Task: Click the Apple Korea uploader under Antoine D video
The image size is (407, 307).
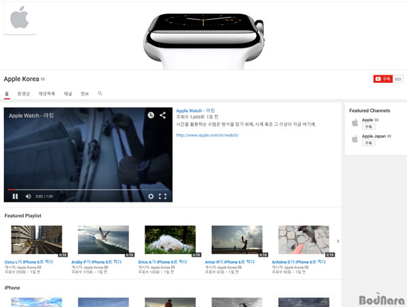Action: pyautogui.click(x=294, y=267)
